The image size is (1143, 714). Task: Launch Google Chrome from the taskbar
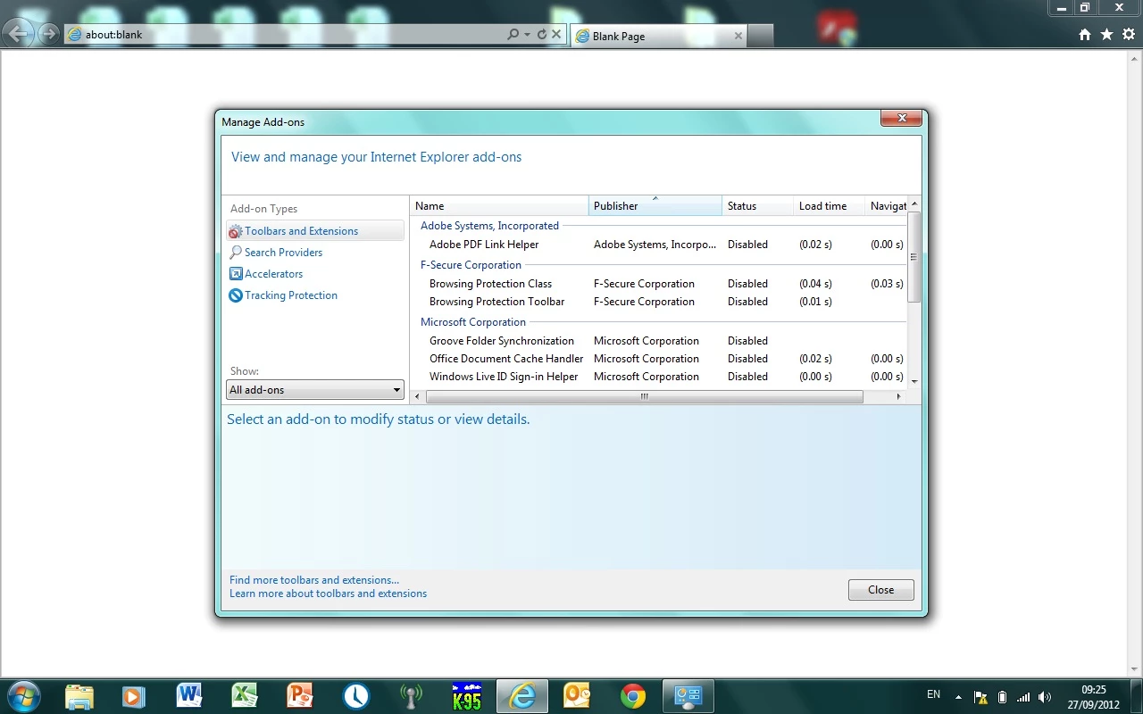pyautogui.click(x=633, y=696)
